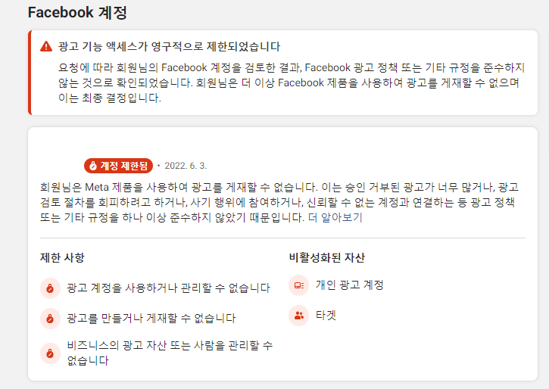Select the 개인 광고 계정 label
Viewport: 549px width, 389px height.
[349, 285]
